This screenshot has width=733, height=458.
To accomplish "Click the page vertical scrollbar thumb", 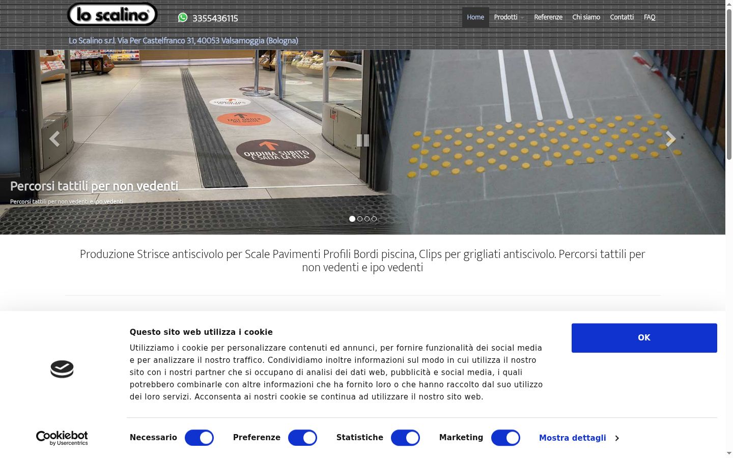I will point(729,84).
